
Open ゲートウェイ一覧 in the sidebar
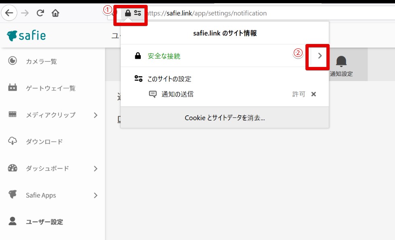click(50, 88)
